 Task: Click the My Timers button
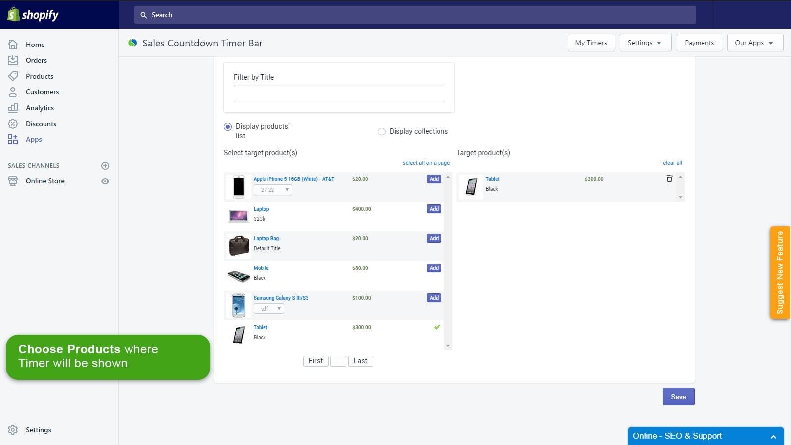pyautogui.click(x=591, y=43)
